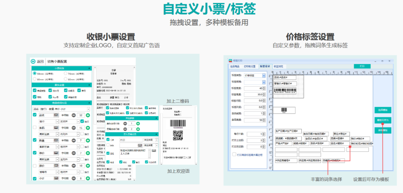The image size is (403, 193).
Task: Click the minus icon in the 品名 row
Action: 73,115
